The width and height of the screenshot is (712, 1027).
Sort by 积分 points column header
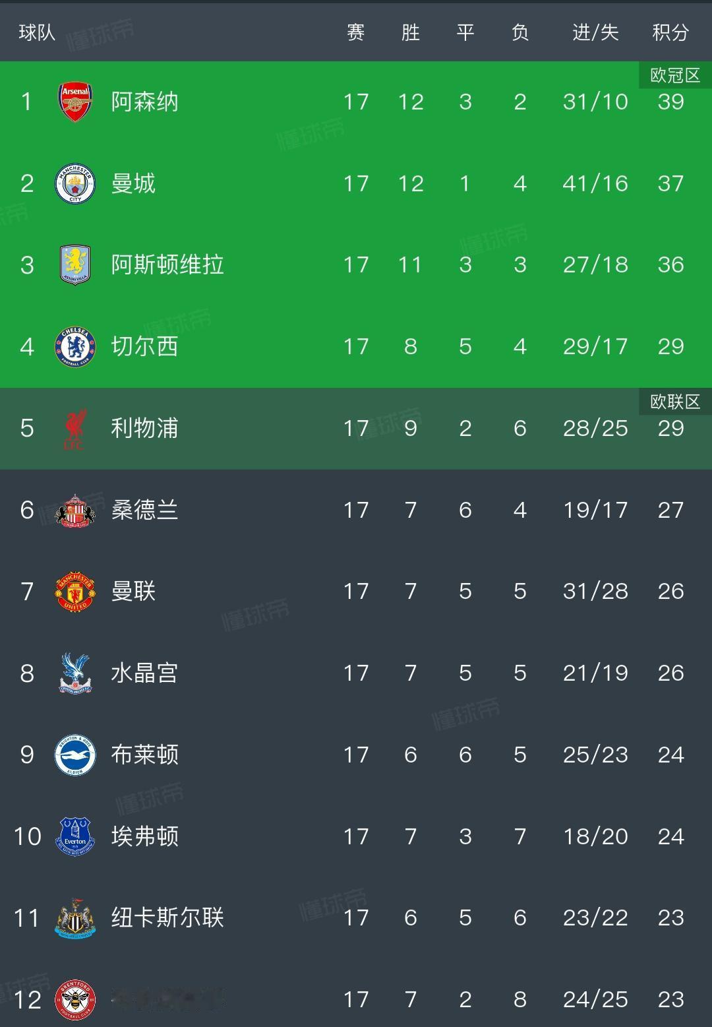(x=670, y=32)
